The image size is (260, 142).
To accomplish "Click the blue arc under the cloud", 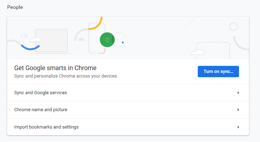I will pos(30,46).
